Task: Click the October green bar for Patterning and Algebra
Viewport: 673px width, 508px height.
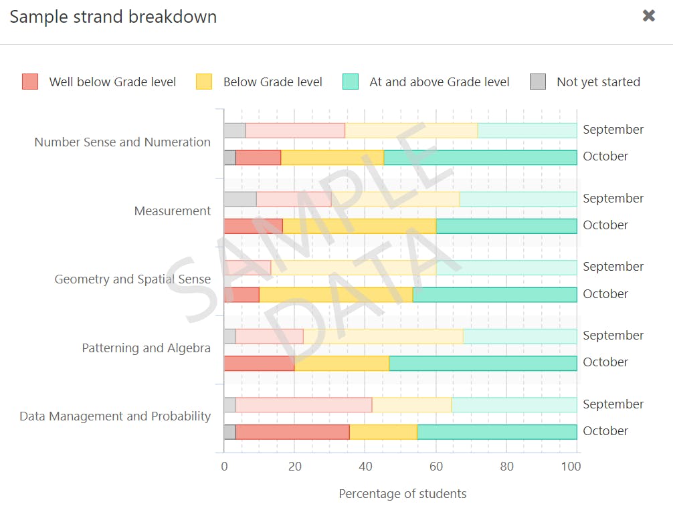Action: (482, 363)
